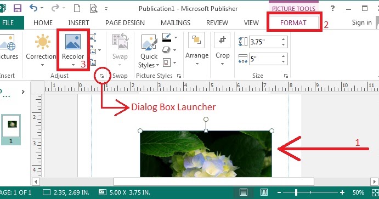Switch to single page view
The image size is (379, 199).
click(x=243, y=192)
